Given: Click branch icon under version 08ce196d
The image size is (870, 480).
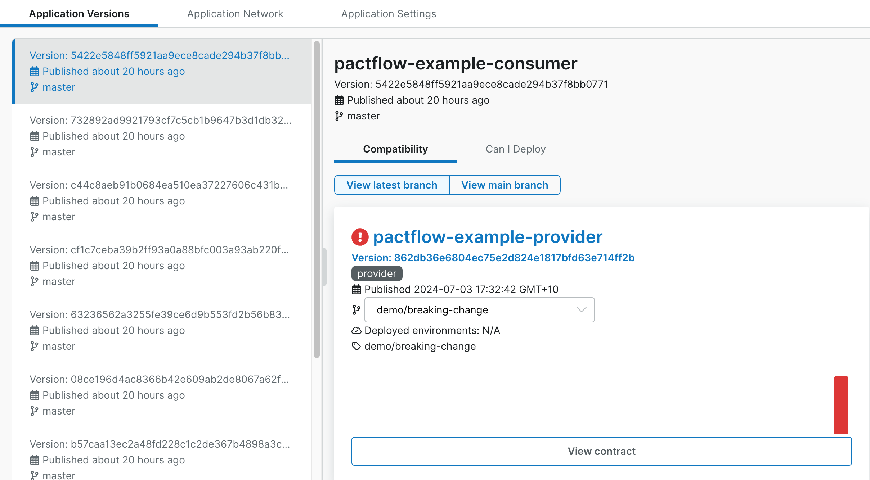Looking at the screenshot, I should (x=34, y=411).
